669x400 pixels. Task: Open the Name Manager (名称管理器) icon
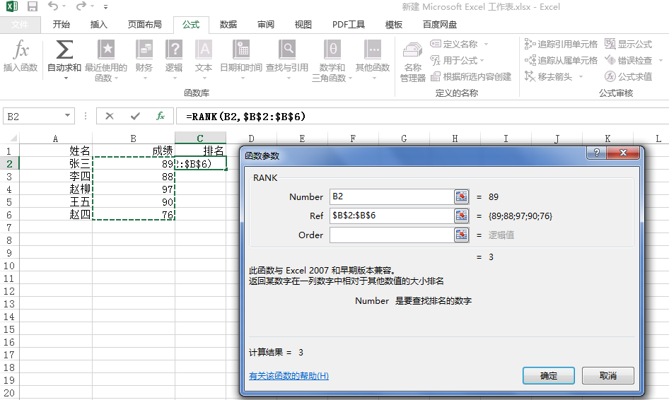(x=412, y=50)
